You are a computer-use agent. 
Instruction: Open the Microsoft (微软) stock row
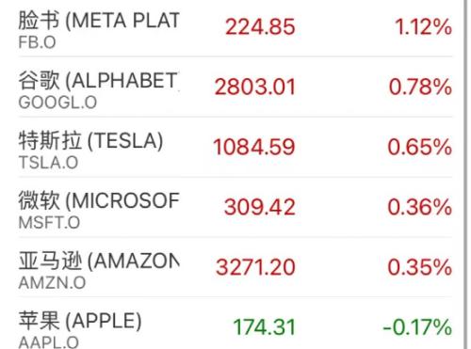235,207
